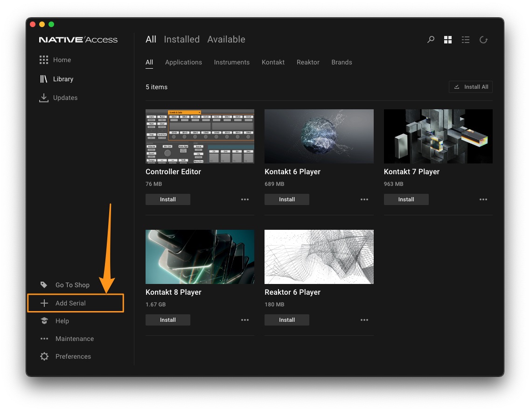Open Maintenance in the sidebar
The image size is (530, 411).
pos(75,339)
